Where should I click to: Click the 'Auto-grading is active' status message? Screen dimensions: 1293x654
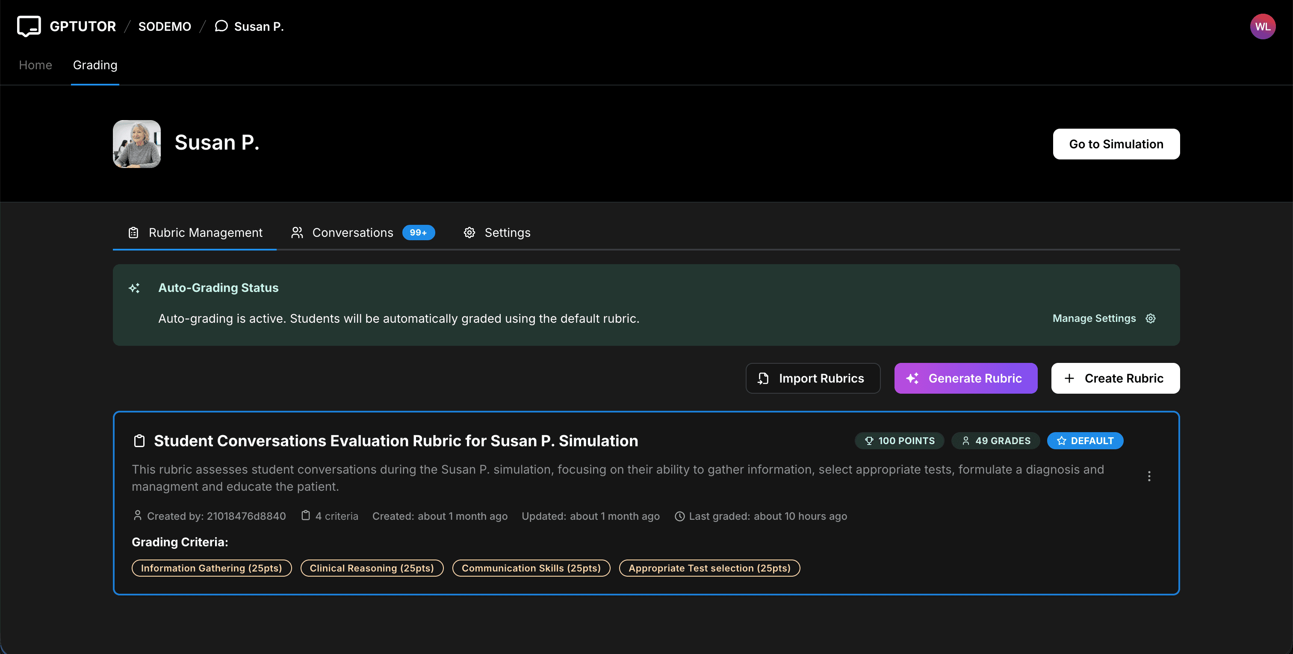click(399, 318)
